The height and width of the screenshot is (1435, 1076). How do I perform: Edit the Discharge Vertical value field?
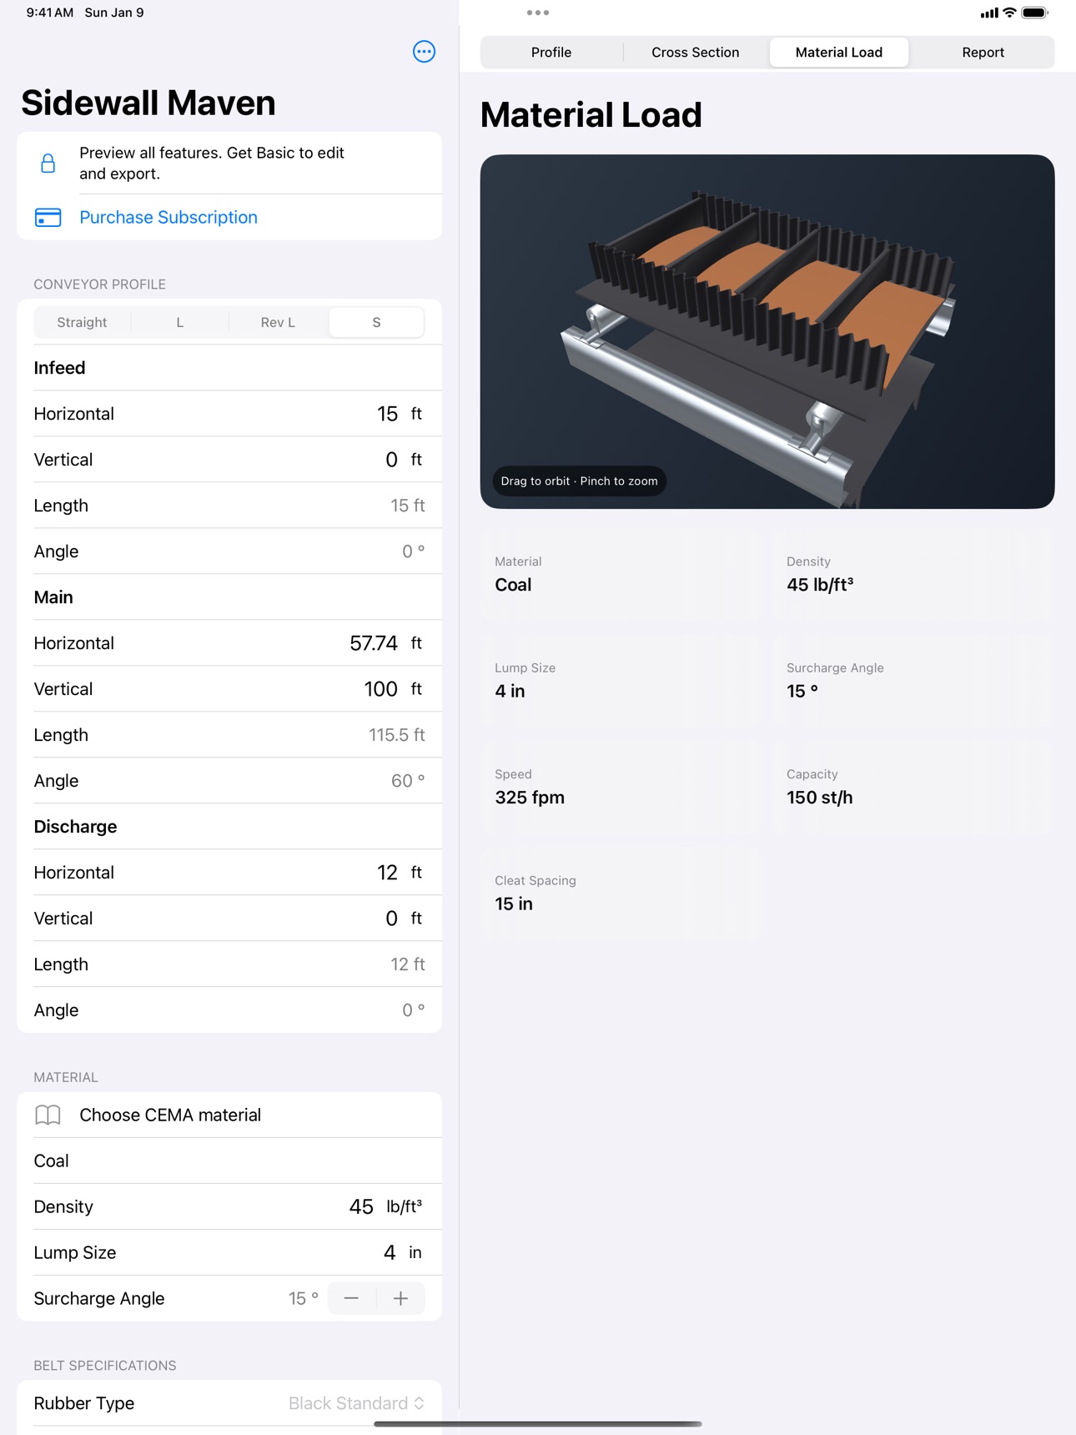coord(391,919)
